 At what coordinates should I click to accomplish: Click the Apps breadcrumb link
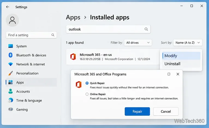(x=73, y=17)
